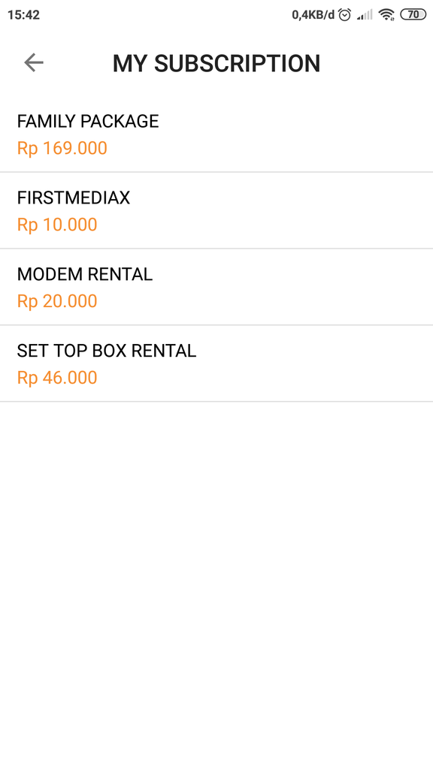Tap the Rp 20.000 price label

(56, 300)
